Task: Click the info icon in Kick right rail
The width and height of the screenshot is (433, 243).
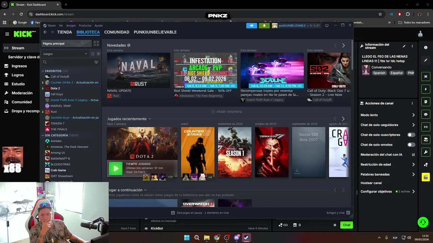Action: click(426, 48)
